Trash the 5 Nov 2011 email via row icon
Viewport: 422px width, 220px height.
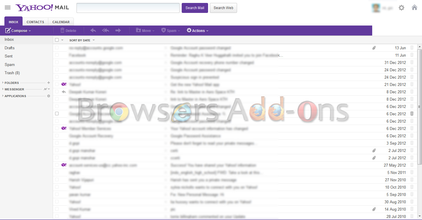point(412,172)
